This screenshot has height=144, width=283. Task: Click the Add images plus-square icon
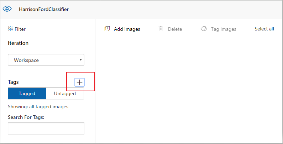107,29
